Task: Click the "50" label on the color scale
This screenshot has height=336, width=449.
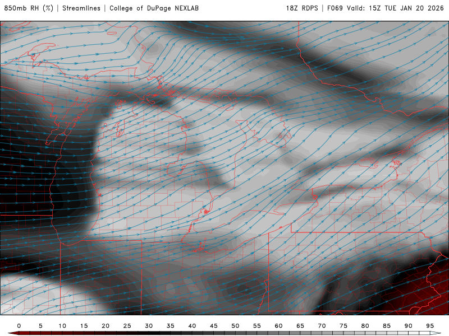Action: [235, 326]
